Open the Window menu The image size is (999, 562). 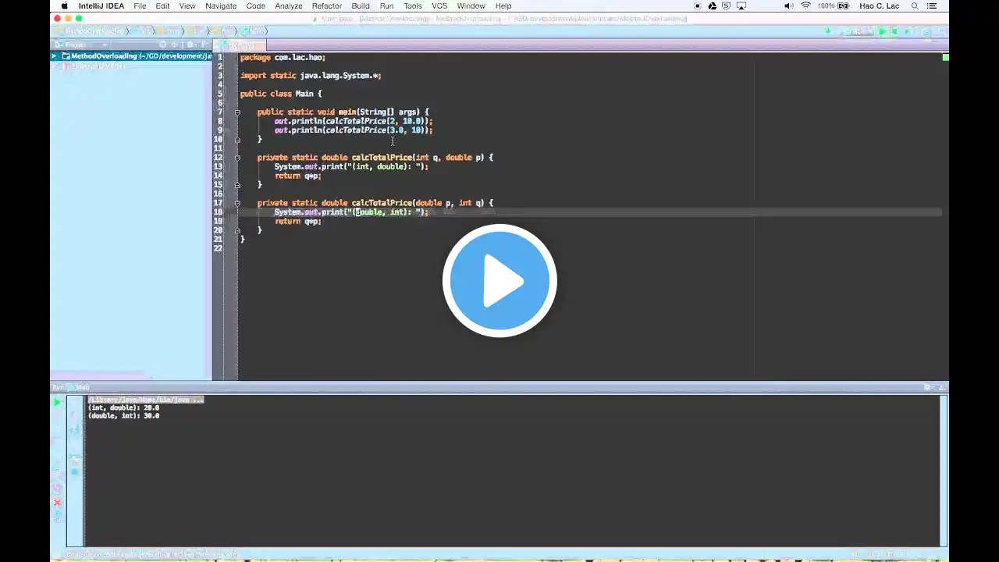(x=471, y=6)
